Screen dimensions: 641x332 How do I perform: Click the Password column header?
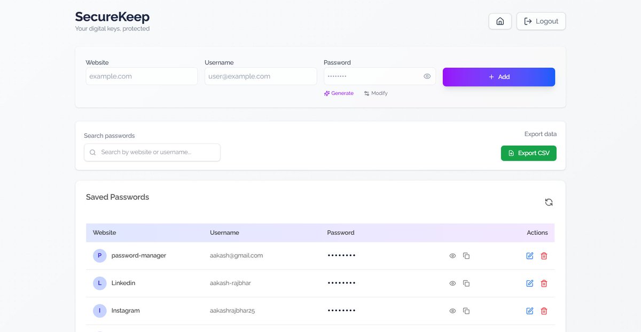(341, 233)
